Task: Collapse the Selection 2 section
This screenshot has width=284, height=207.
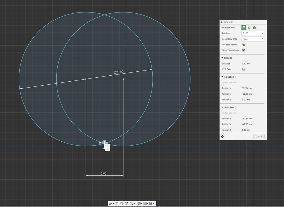Action: point(222,107)
